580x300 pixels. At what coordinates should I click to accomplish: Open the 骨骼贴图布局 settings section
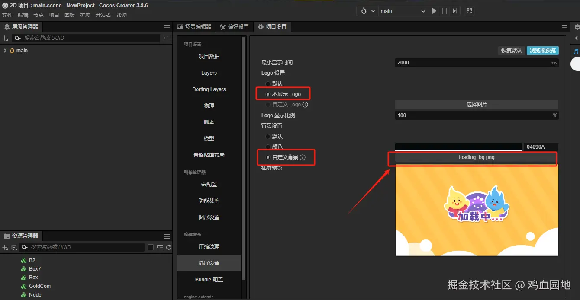pos(209,155)
